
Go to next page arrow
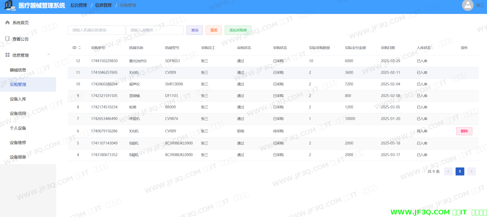pyautogui.click(x=471, y=171)
